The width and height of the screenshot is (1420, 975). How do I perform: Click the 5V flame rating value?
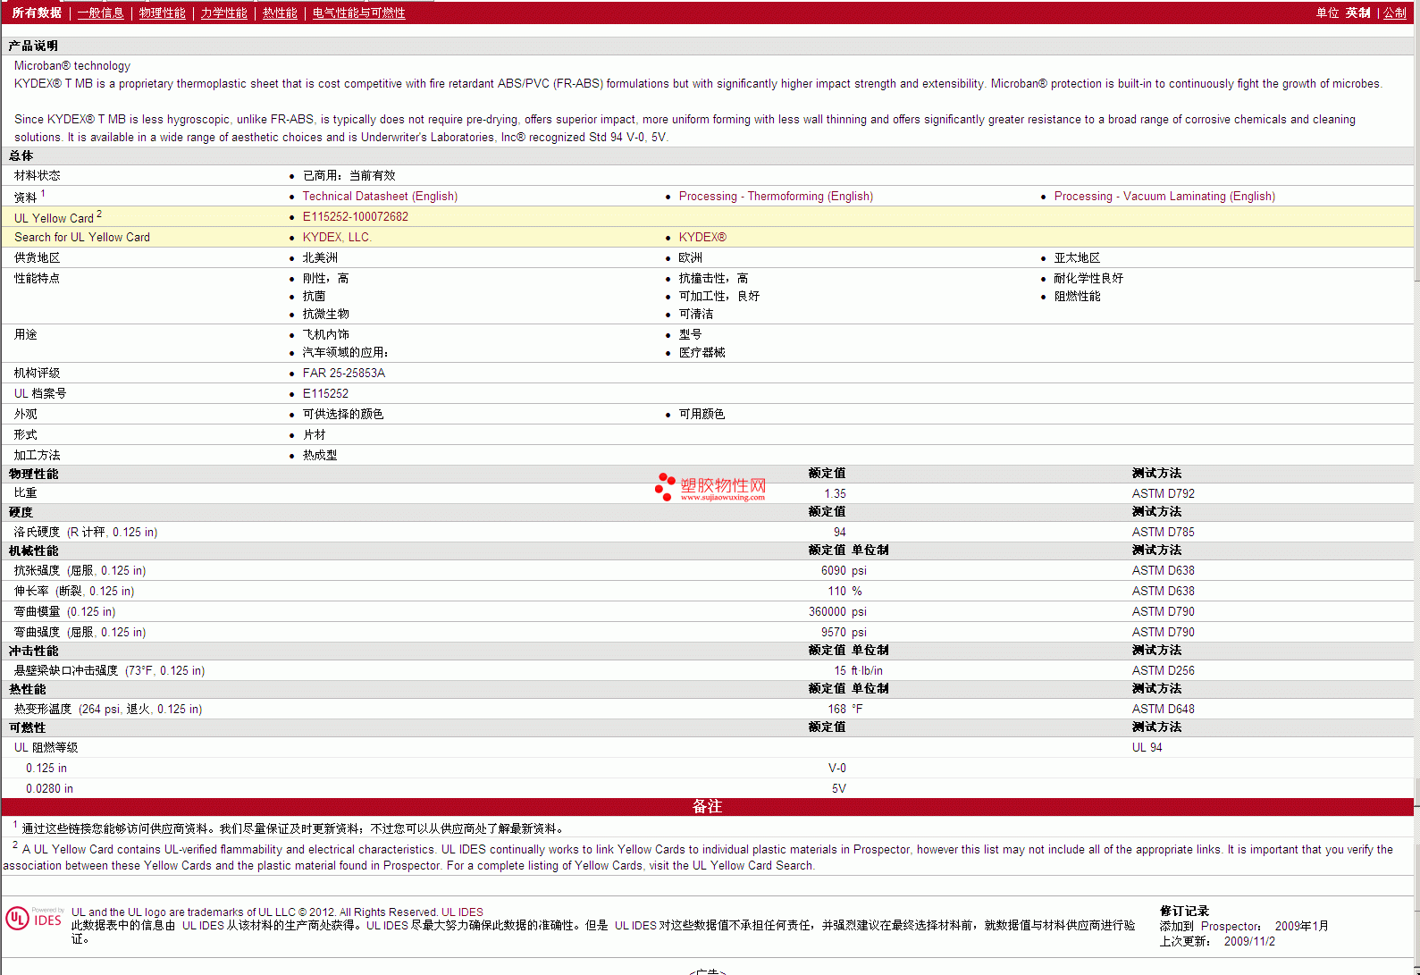pos(838,788)
